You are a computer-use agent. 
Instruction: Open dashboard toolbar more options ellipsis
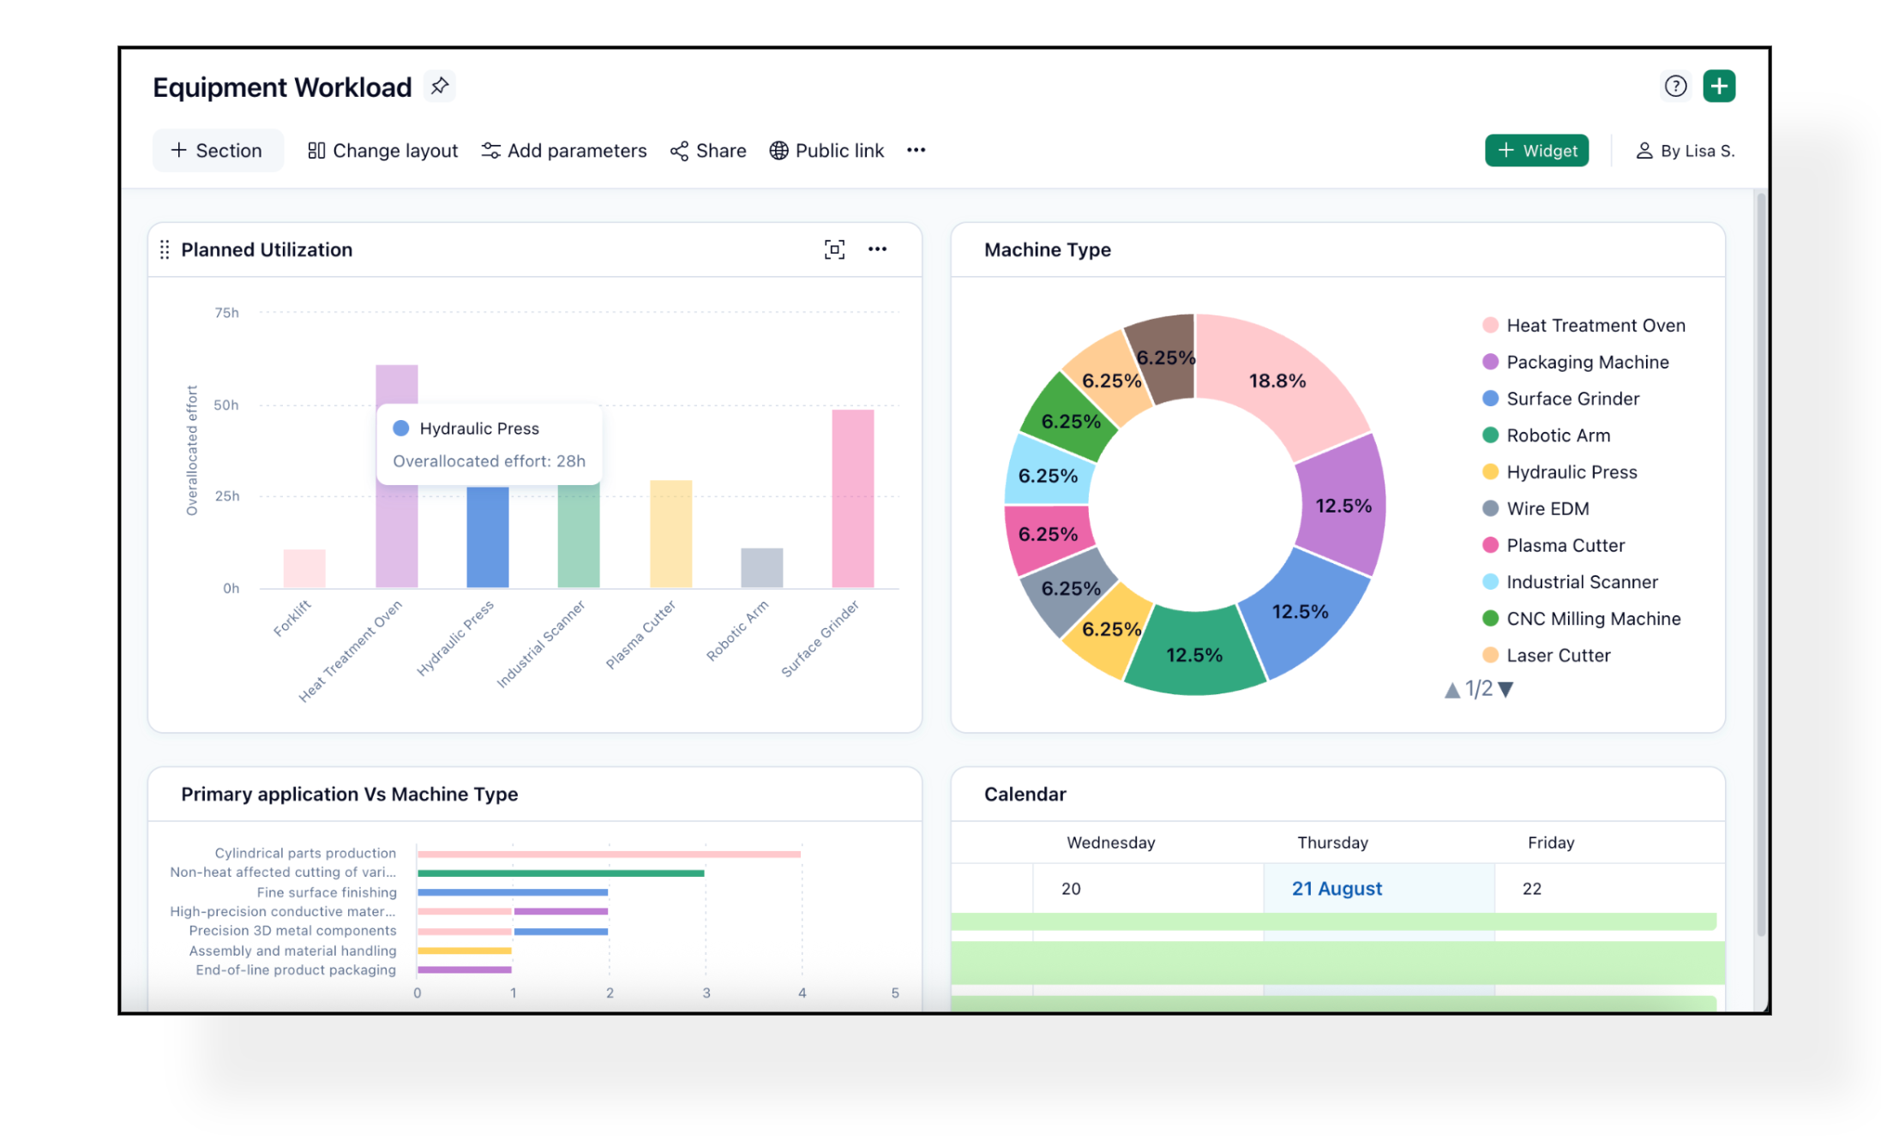coord(916,150)
